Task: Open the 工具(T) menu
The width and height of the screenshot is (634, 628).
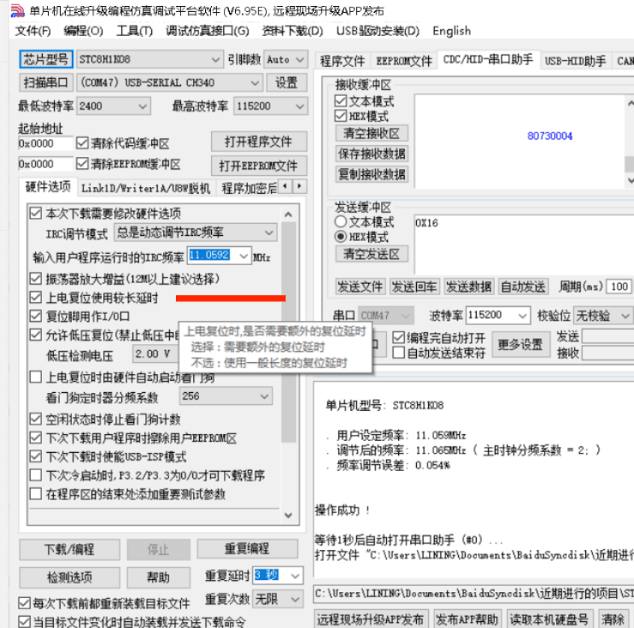Action: pos(135,31)
